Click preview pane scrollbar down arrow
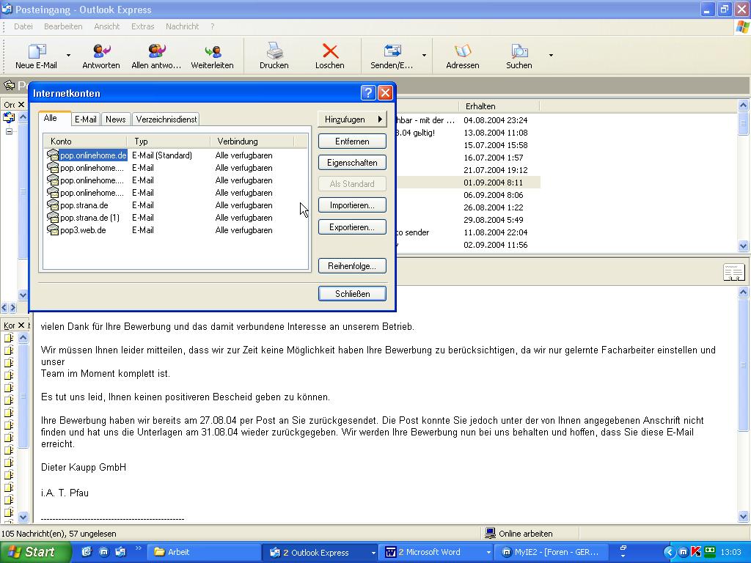Viewport: 751px width, 563px height. coord(744,517)
